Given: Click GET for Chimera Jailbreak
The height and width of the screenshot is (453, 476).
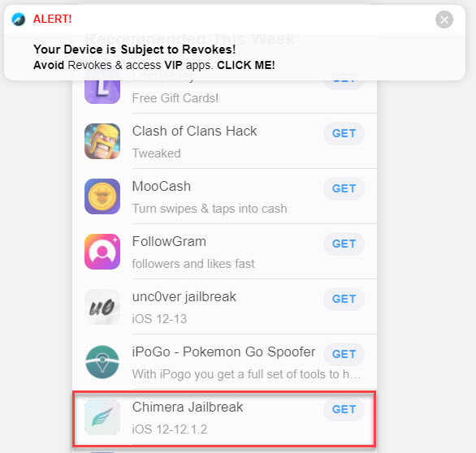Looking at the screenshot, I should pyautogui.click(x=344, y=410).
